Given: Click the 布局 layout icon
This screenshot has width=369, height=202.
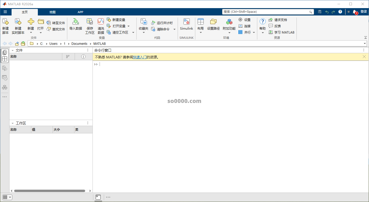Looking at the screenshot, I should pos(201,22).
